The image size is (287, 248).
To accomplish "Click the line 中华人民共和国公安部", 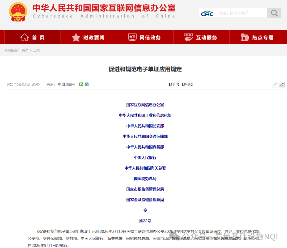I will click(145, 126).
